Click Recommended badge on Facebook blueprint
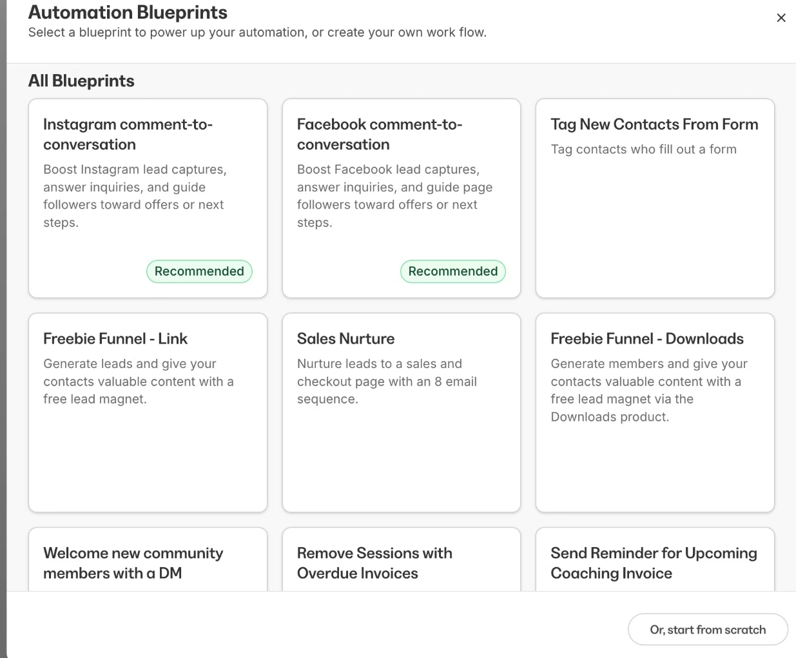This screenshot has height=658, width=796. coord(453,271)
